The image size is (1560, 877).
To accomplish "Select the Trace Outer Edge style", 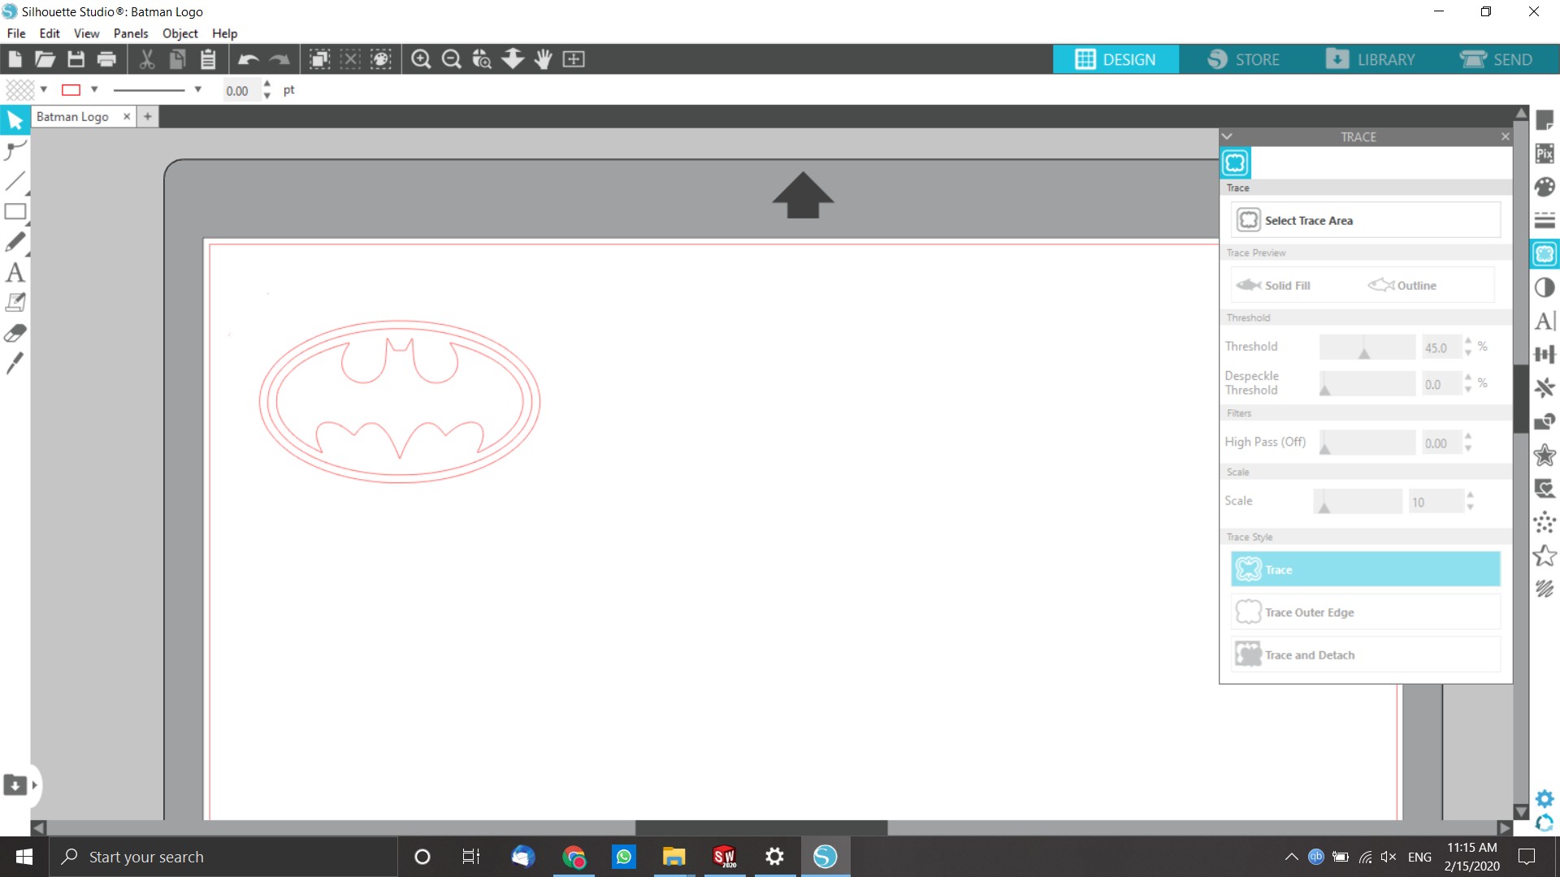I will (1365, 612).
